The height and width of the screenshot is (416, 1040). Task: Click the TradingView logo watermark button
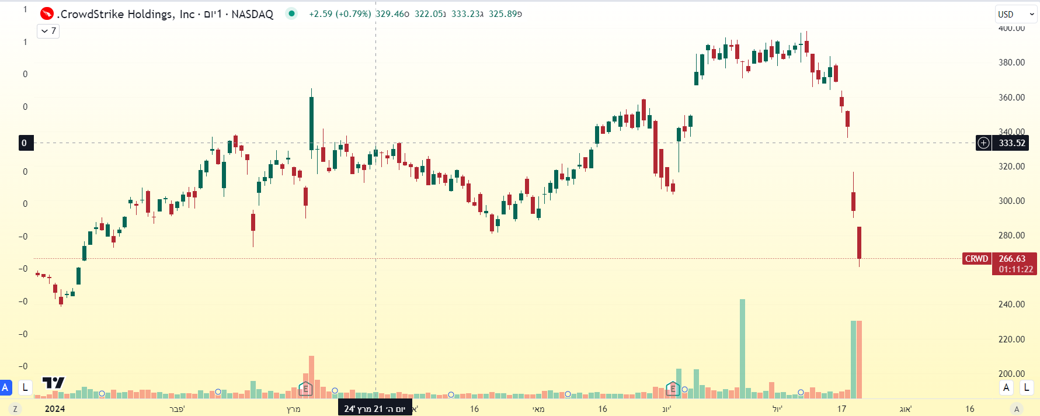pos(53,383)
